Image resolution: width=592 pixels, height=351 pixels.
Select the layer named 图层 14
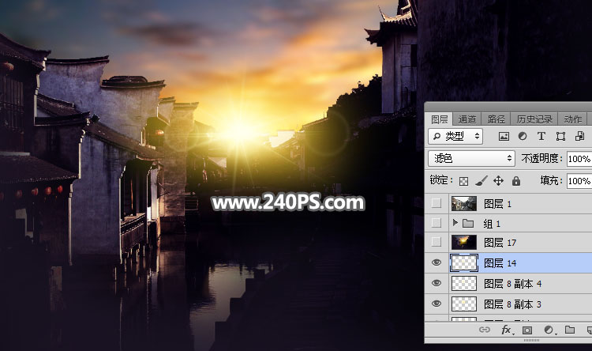[500, 263]
